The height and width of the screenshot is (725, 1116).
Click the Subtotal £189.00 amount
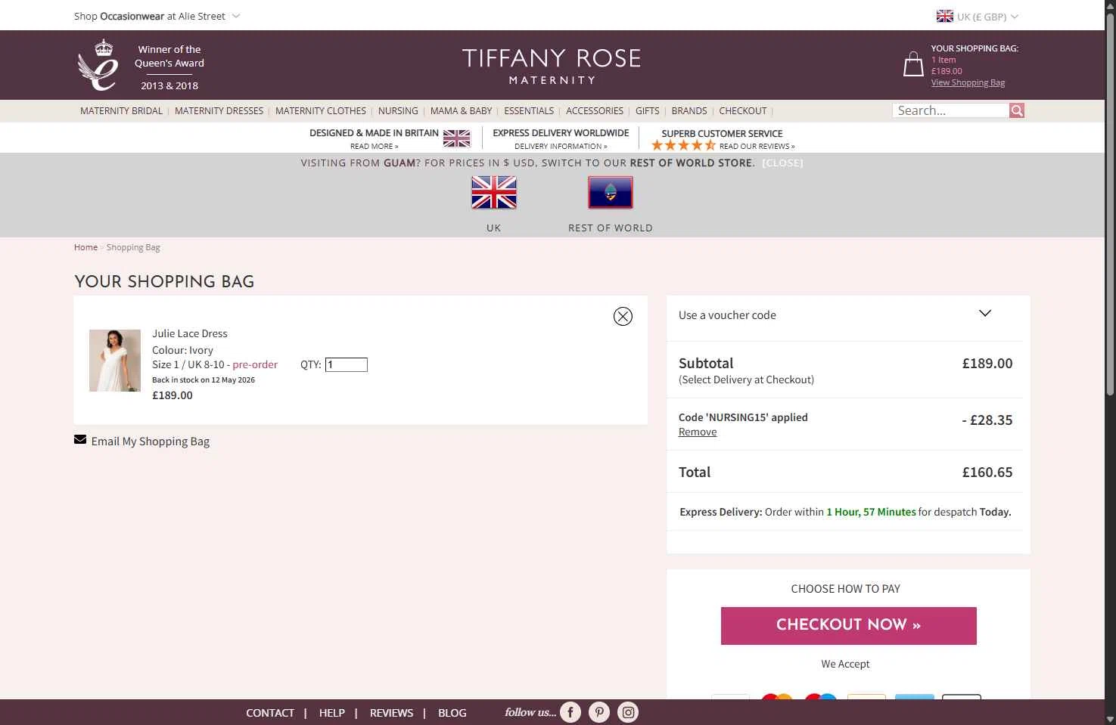click(987, 363)
